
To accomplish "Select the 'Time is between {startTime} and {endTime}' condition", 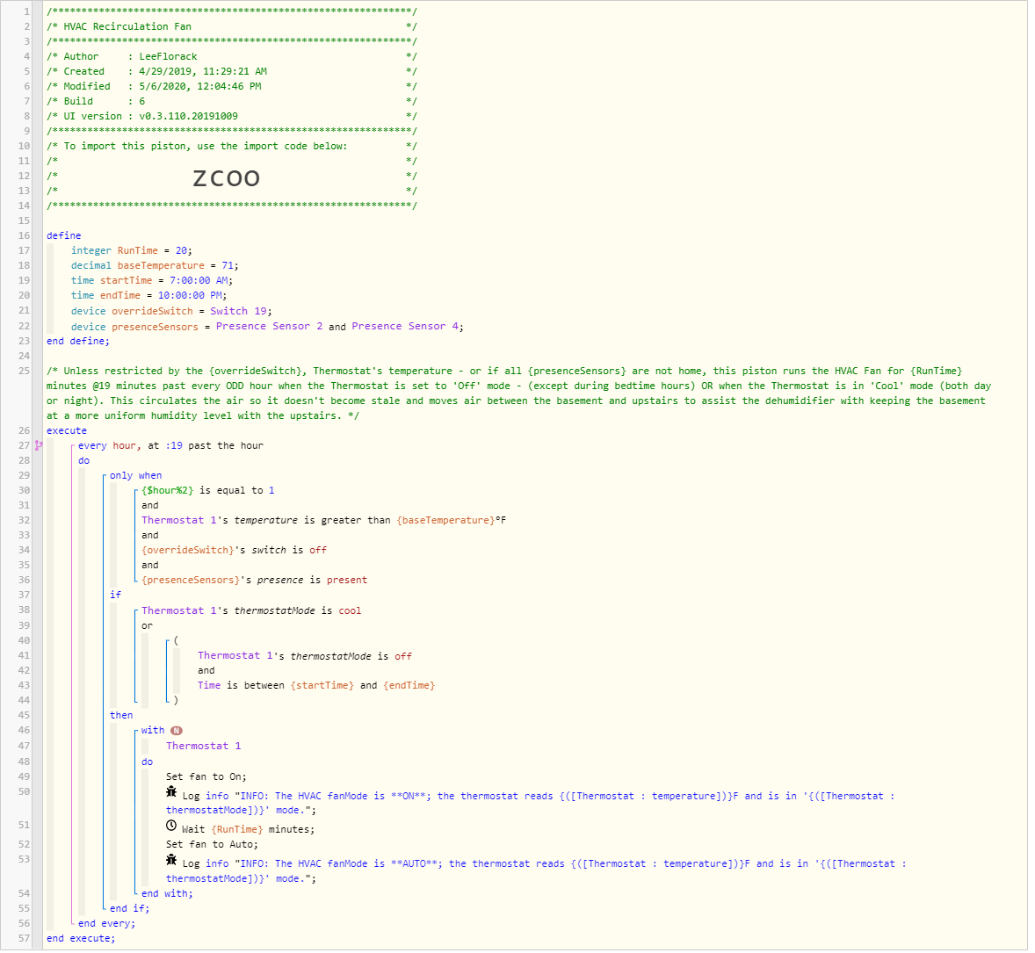I will pos(316,686).
